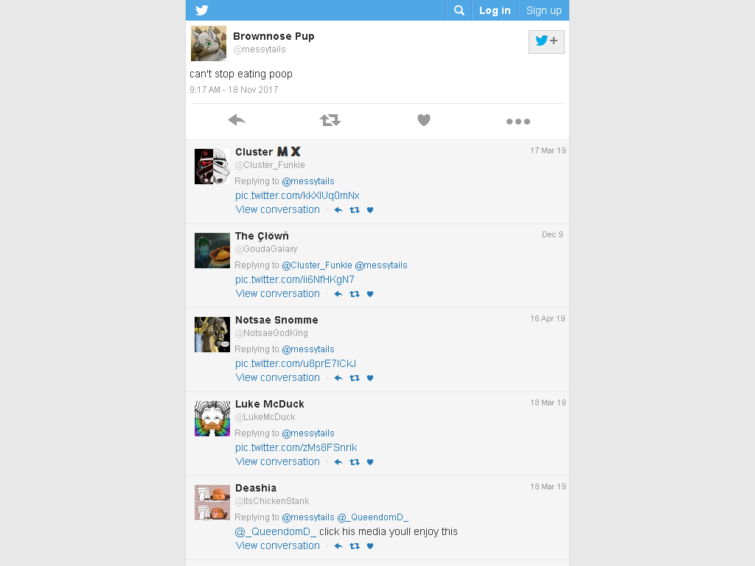Retweet Deashia's reply
This screenshot has height=566, width=755.
[355, 546]
